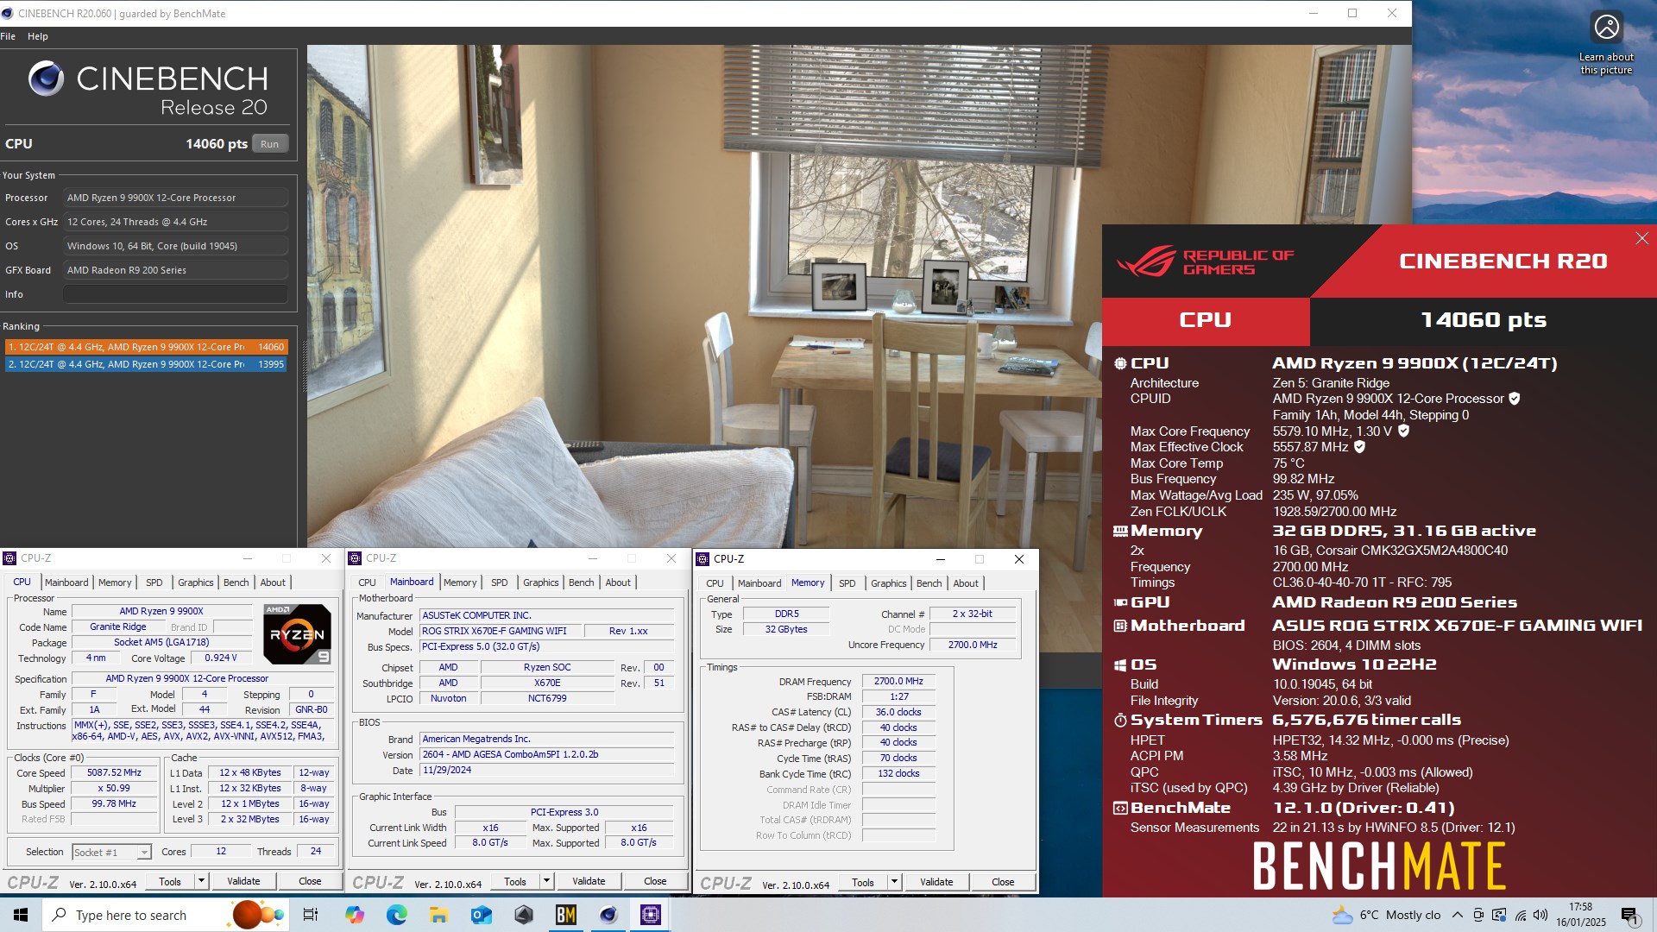This screenshot has height=932, width=1657.
Task: Click the Republic of Gamers logo
Action: tap(1207, 261)
